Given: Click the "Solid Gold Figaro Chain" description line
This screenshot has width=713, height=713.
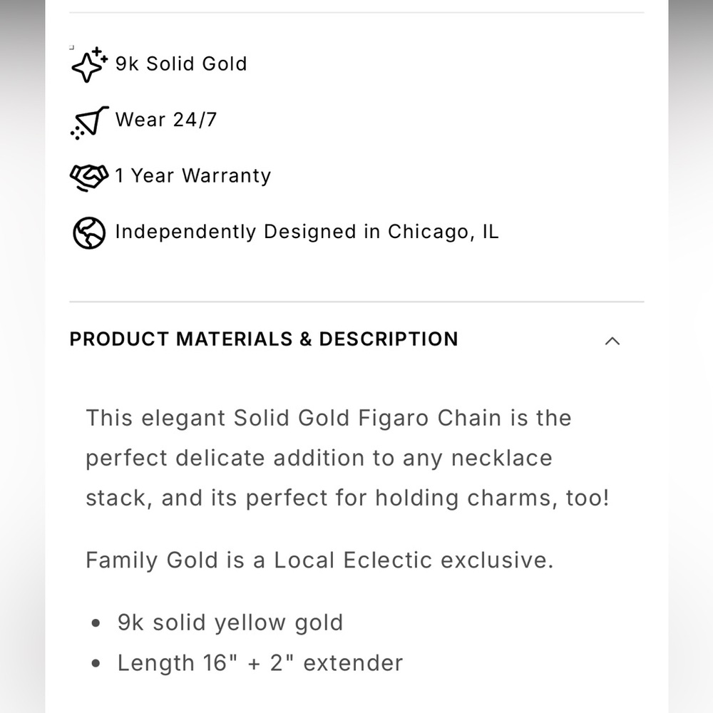Looking at the screenshot, I should (329, 418).
